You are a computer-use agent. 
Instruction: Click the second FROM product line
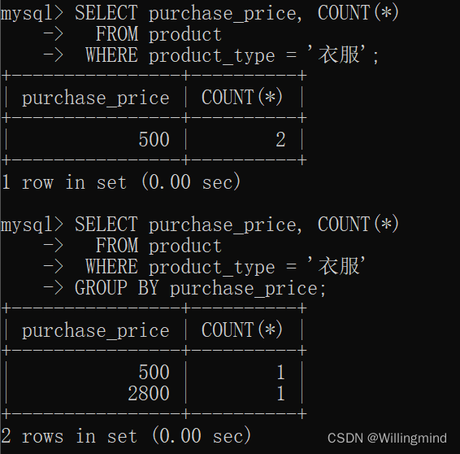click(158, 246)
